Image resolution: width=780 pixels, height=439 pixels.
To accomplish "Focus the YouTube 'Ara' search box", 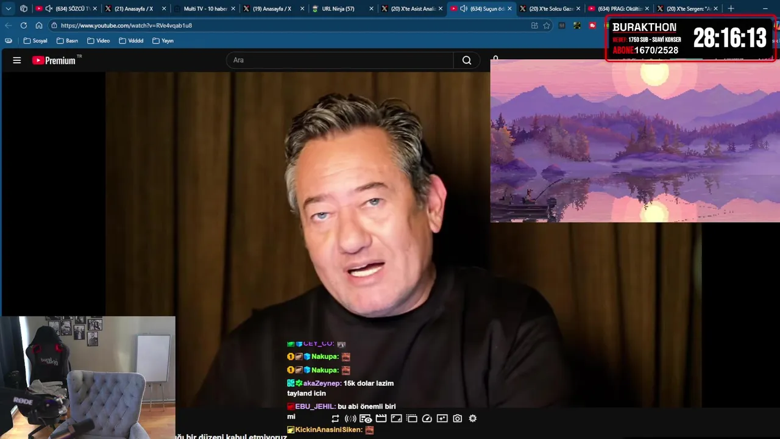I will (339, 60).
